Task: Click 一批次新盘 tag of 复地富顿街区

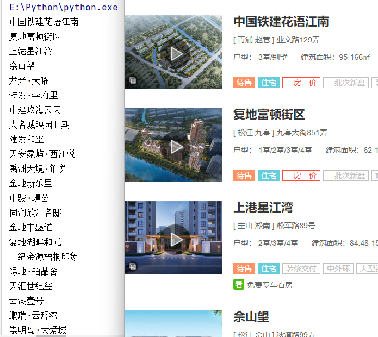Action: click(x=346, y=176)
